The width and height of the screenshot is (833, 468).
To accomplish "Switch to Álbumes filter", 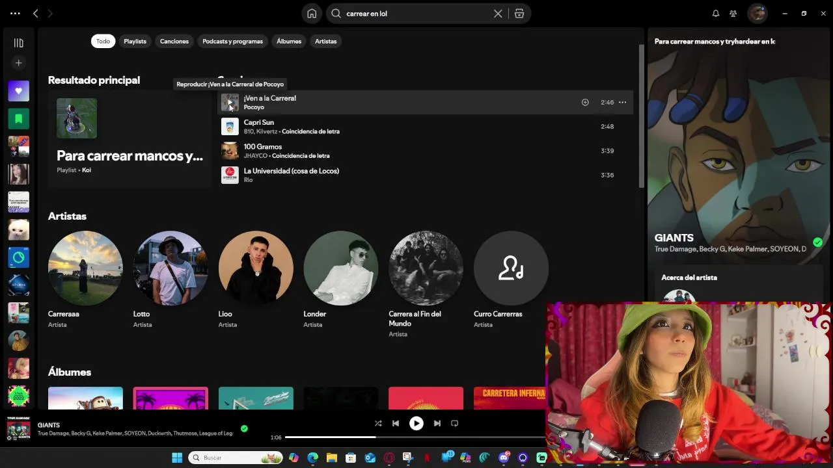I will pyautogui.click(x=289, y=41).
